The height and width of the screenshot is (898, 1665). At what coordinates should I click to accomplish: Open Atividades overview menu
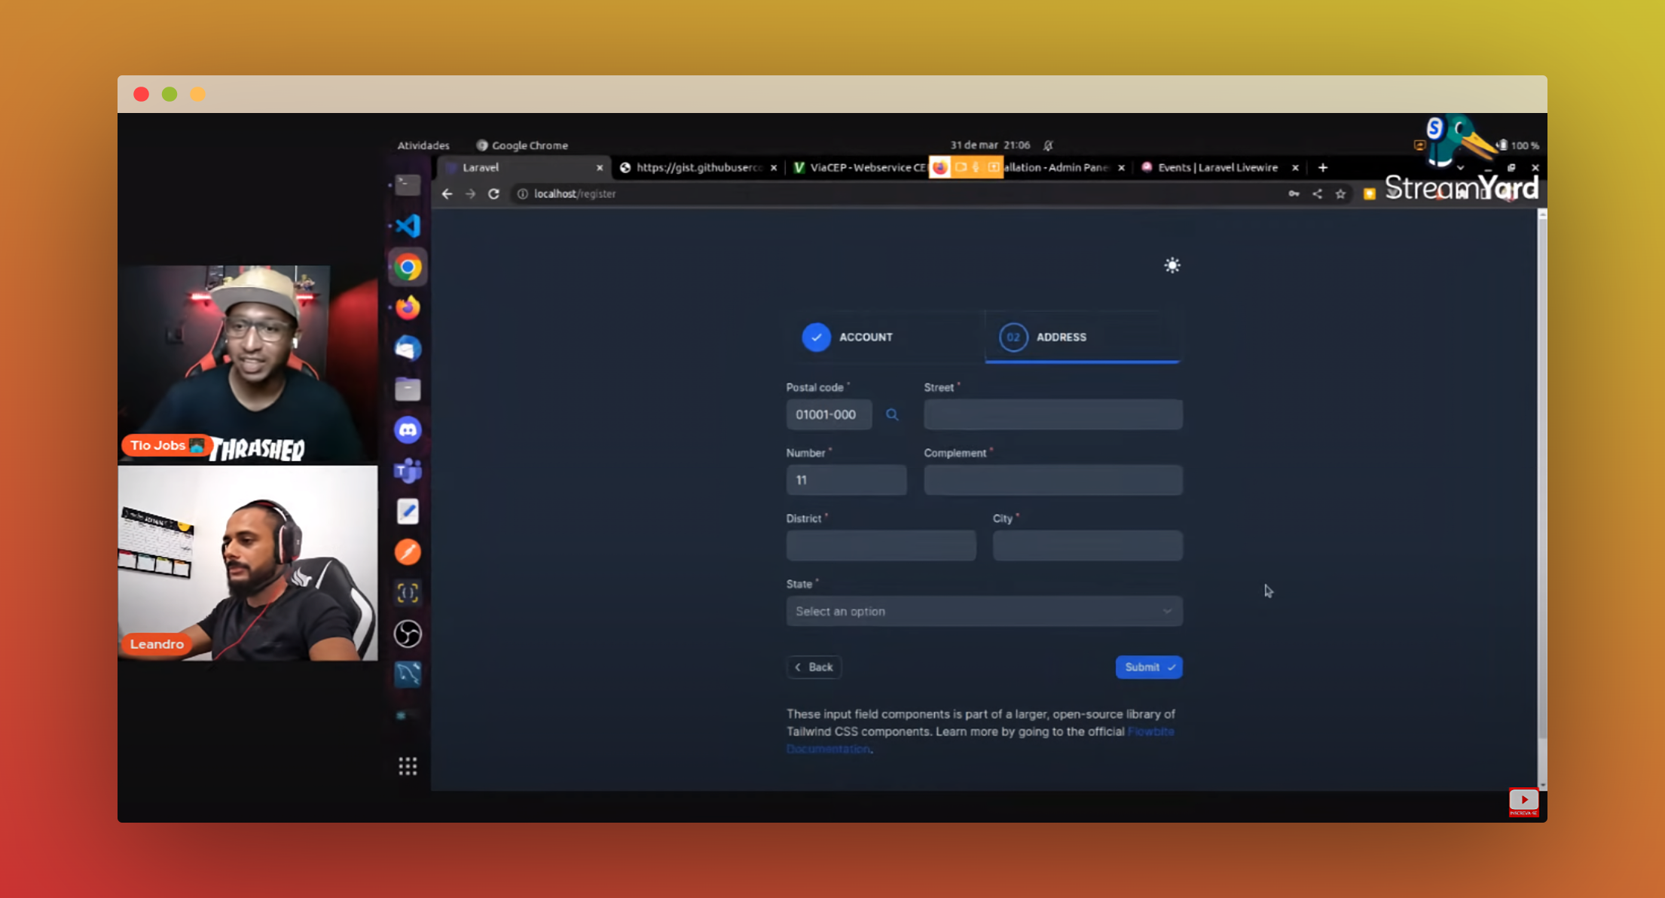point(423,145)
